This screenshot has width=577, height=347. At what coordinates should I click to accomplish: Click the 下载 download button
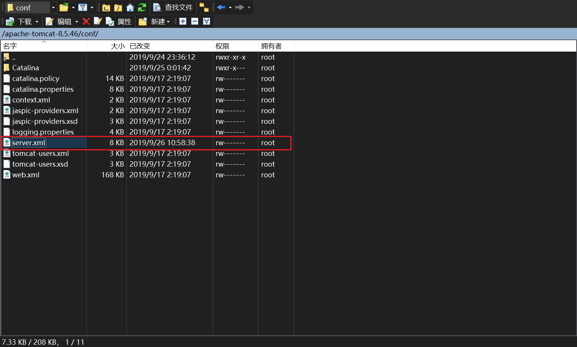[x=19, y=21]
